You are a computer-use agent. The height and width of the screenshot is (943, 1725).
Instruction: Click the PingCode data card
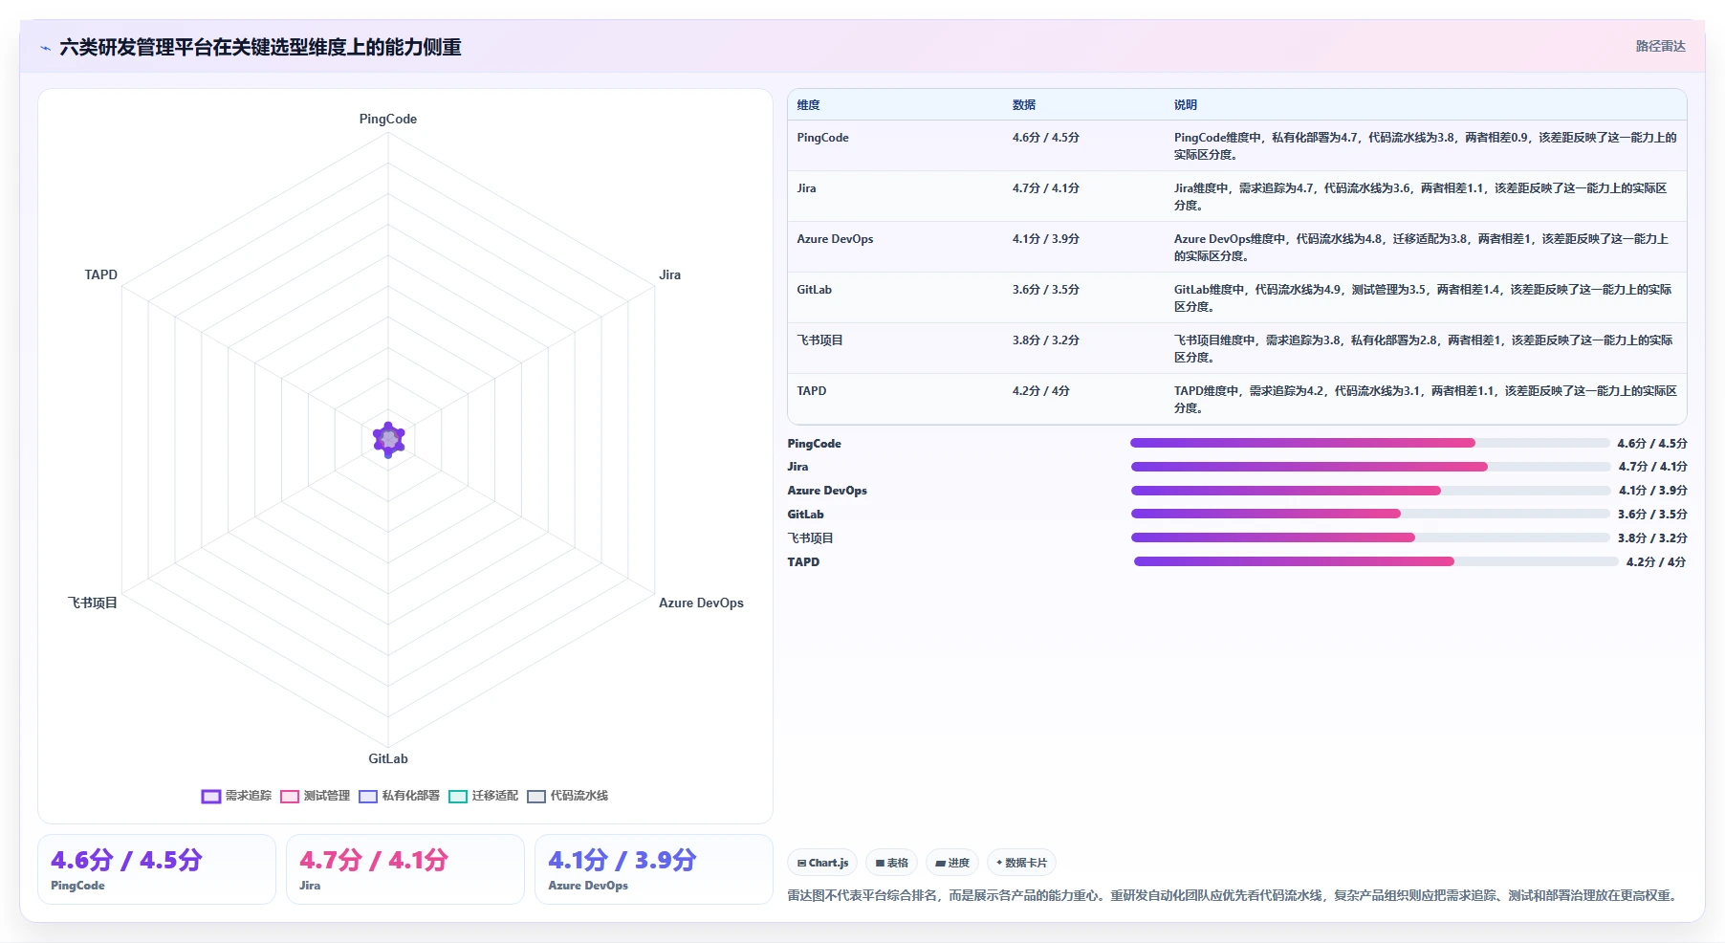(x=157, y=869)
